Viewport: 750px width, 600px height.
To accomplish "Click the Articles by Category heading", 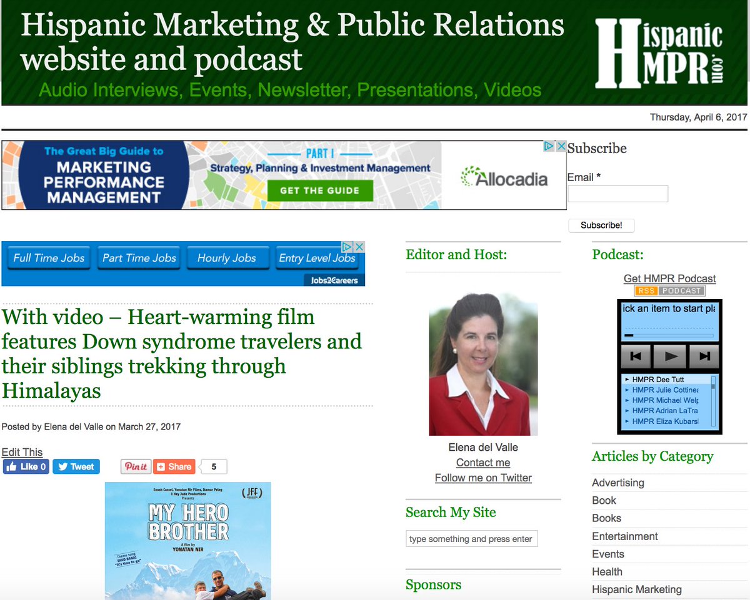I will [x=652, y=456].
